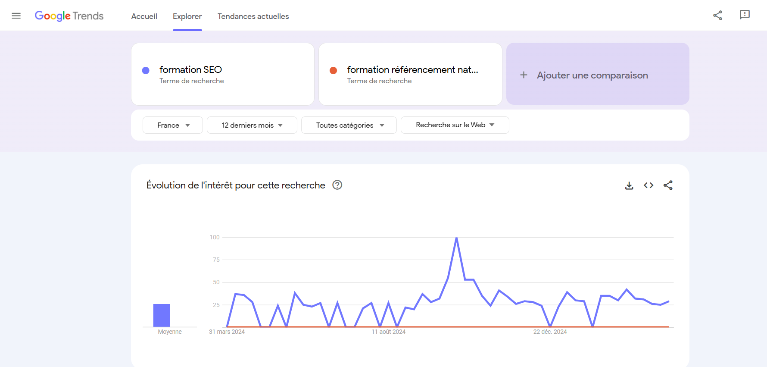This screenshot has width=767, height=367.
Task: Open help icon beside chart title
Action: coord(337,185)
